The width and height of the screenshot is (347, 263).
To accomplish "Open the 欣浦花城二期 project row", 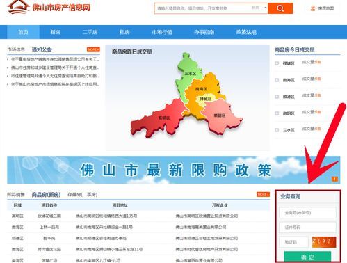I will click(x=138, y=216).
